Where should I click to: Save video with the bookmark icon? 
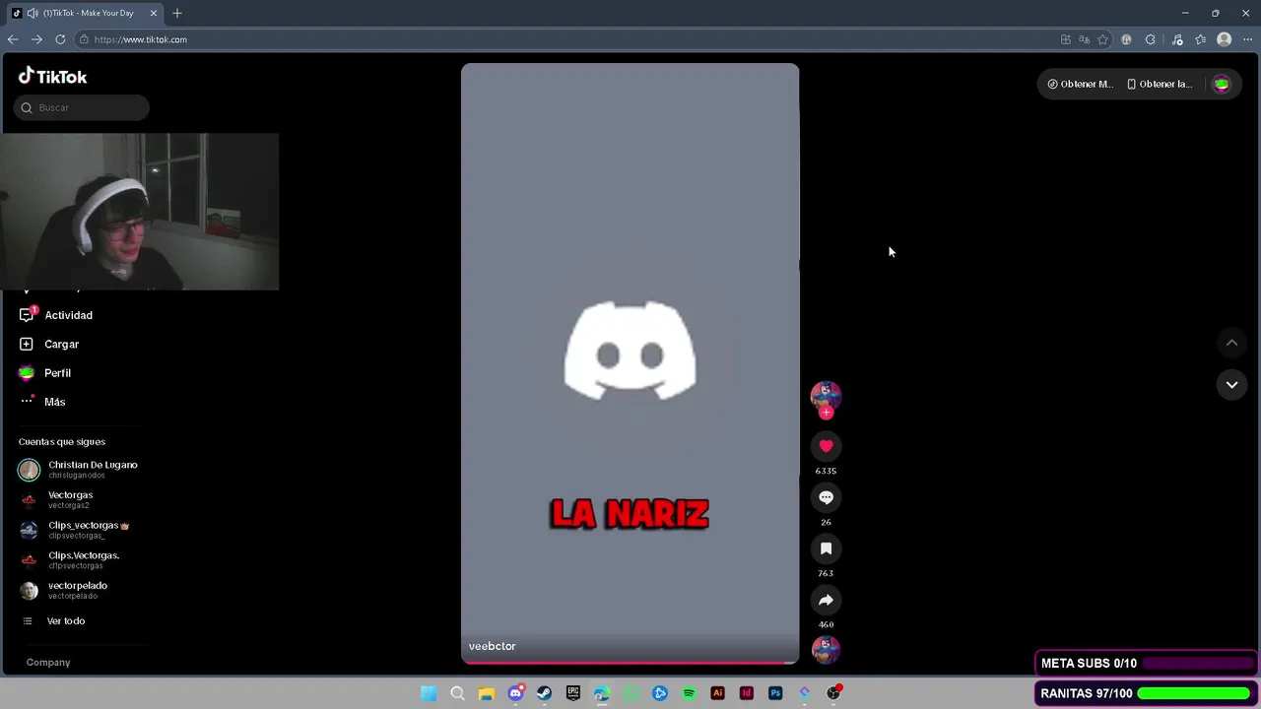(x=826, y=548)
